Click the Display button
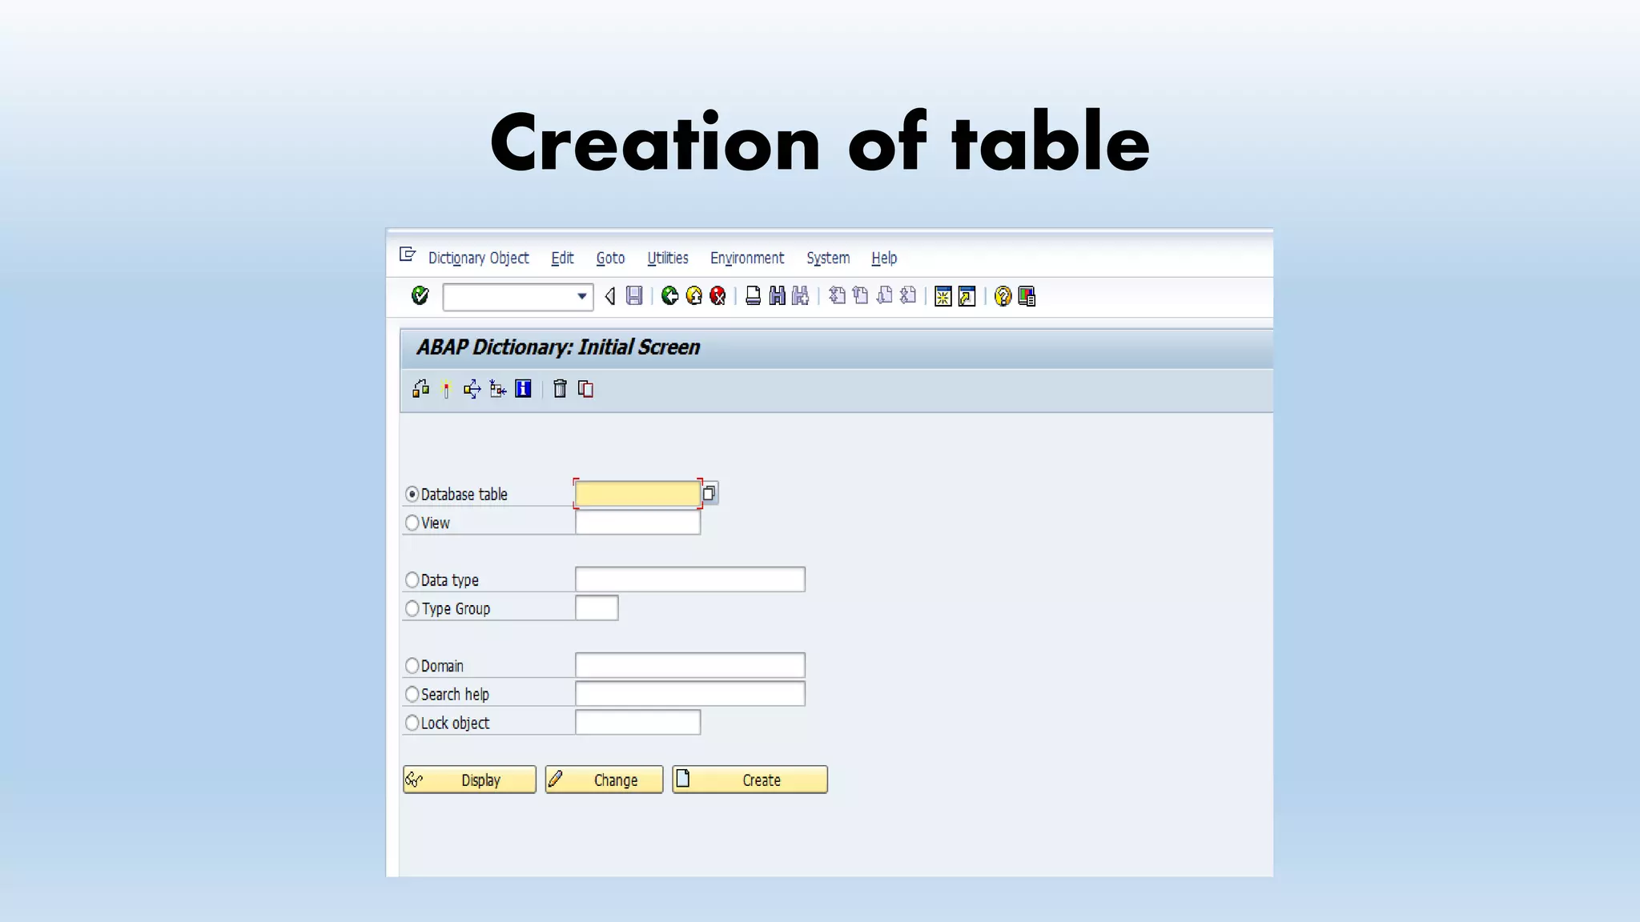Screen dimensions: 1640x922 tap(469, 780)
